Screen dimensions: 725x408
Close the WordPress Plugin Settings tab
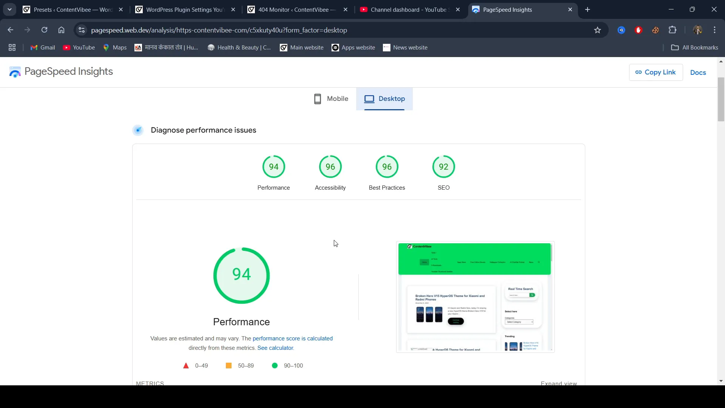233,9
